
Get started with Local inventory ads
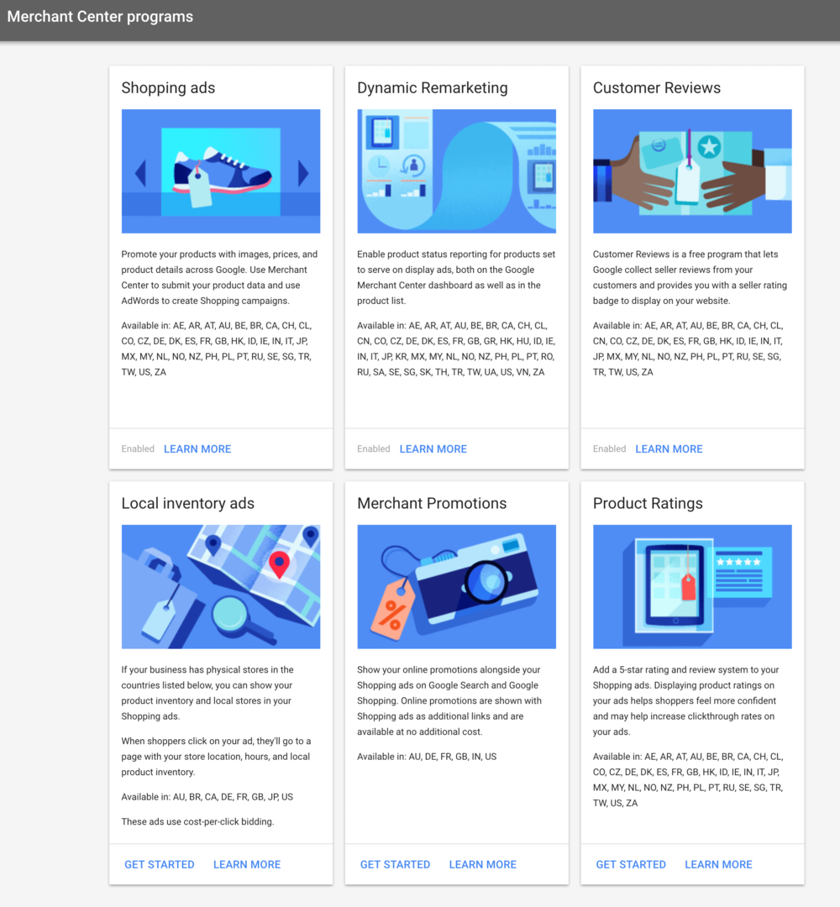tap(160, 864)
